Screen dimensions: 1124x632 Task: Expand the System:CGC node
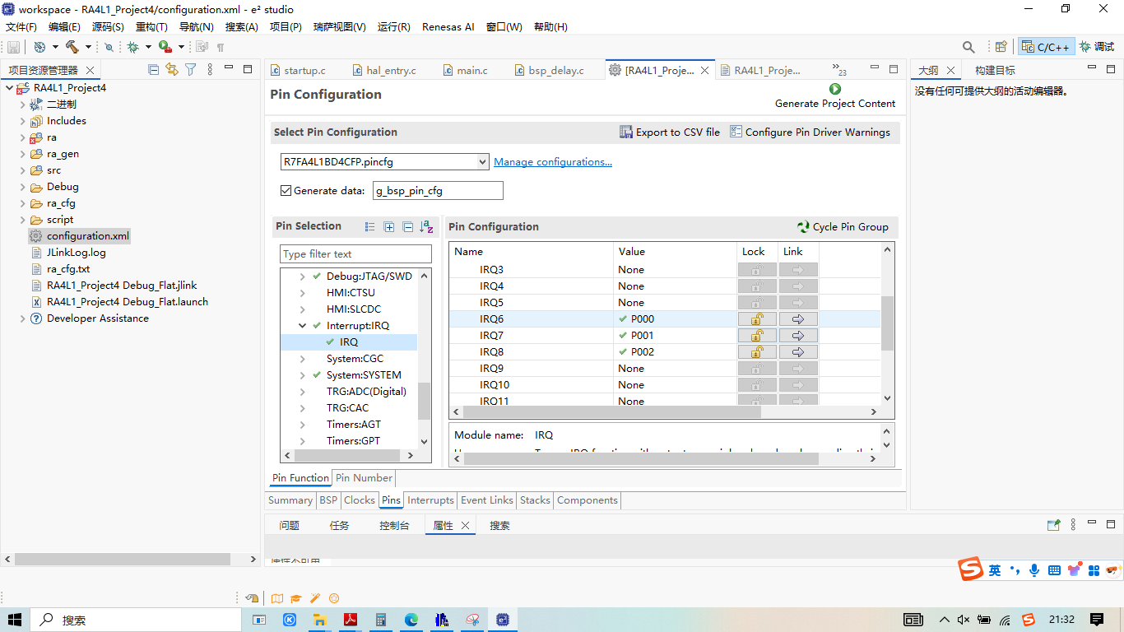(x=302, y=359)
